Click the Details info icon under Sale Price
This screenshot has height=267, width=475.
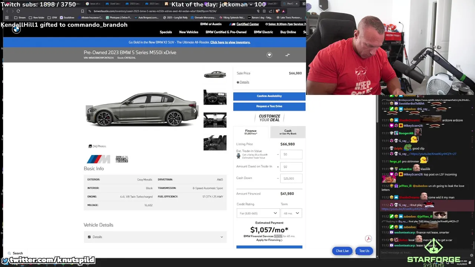point(238,82)
